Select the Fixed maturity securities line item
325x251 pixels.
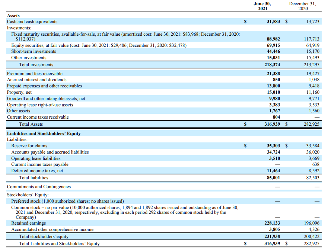[74, 34]
